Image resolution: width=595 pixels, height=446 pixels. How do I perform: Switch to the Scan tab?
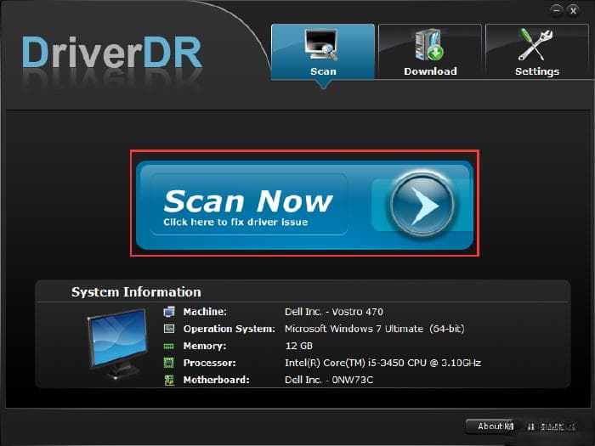point(323,52)
